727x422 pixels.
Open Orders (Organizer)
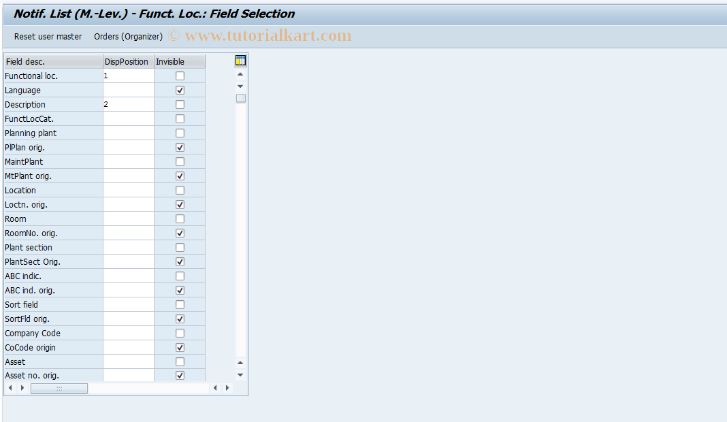click(x=129, y=36)
